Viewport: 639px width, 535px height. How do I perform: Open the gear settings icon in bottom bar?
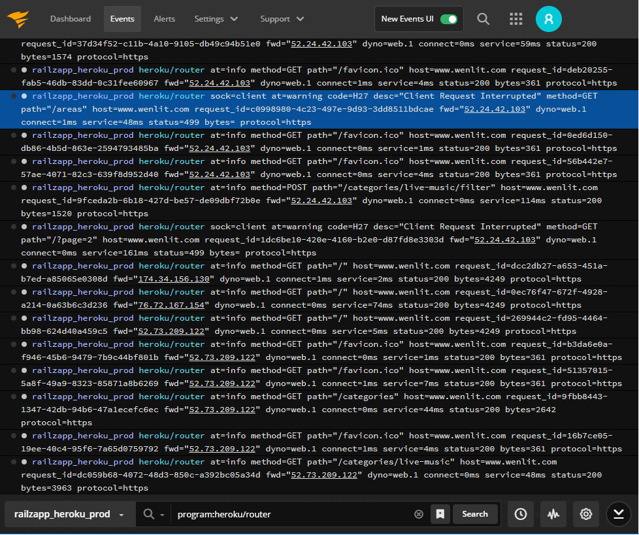coord(586,514)
